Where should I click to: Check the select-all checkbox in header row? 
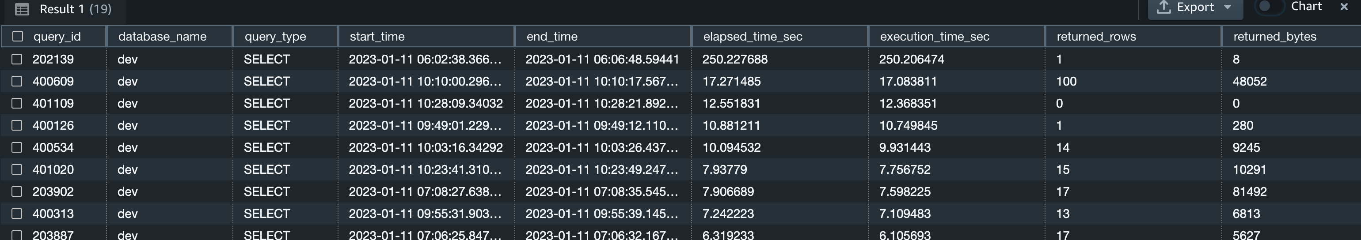click(17, 36)
